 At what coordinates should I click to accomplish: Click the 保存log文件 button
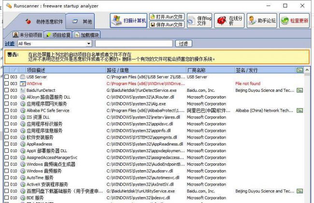pyautogui.click(x=199, y=20)
